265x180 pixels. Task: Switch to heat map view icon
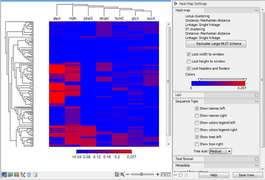click(x=4, y=174)
